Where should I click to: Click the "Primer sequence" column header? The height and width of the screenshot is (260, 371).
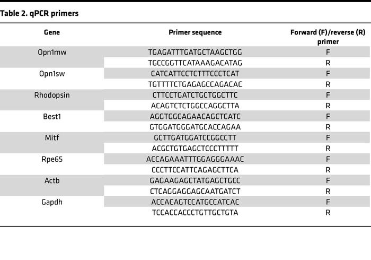click(x=195, y=32)
